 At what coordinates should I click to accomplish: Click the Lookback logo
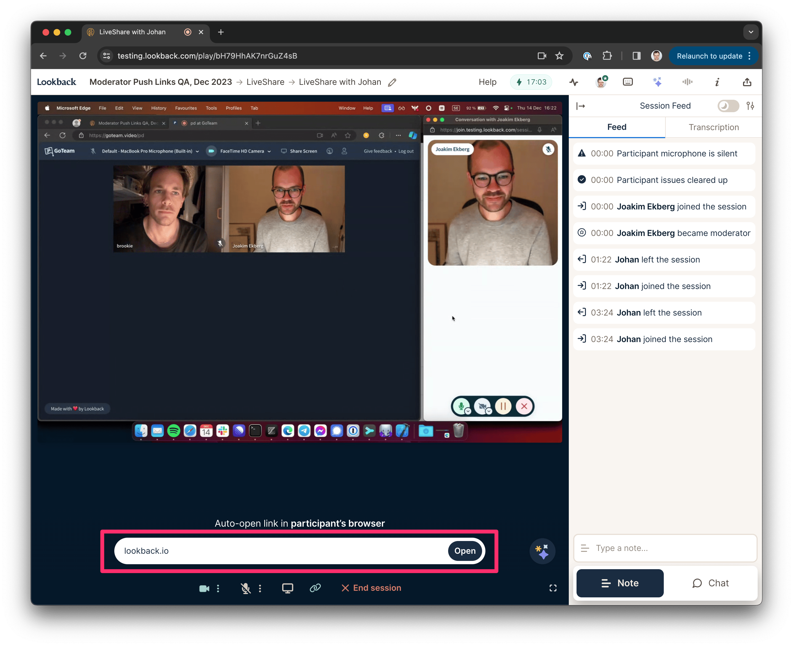pyautogui.click(x=56, y=82)
